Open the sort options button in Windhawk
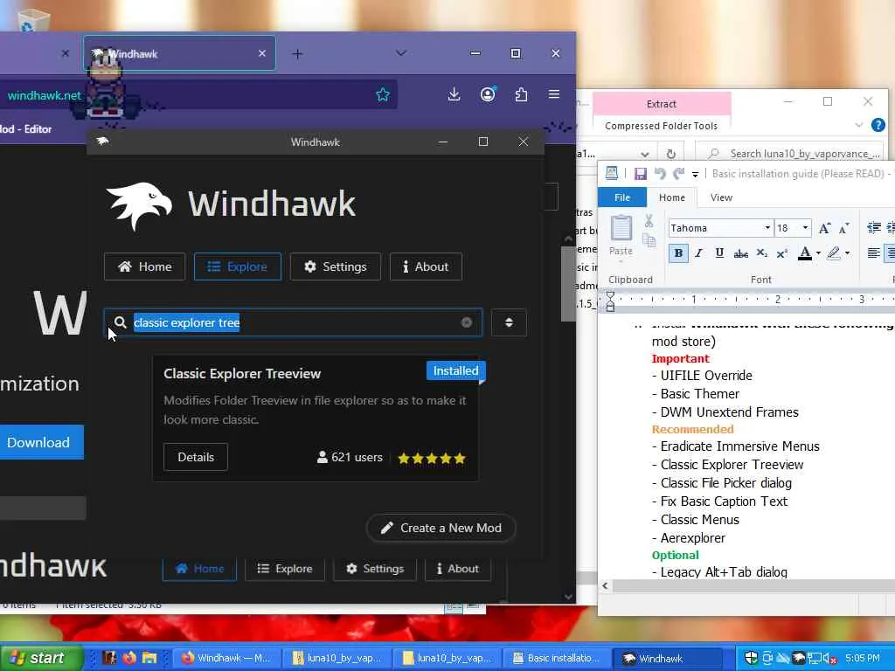895x671 pixels. (x=509, y=322)
